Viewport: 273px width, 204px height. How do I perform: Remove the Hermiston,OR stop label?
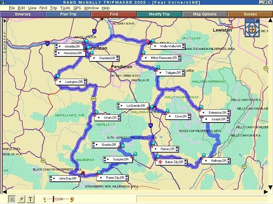point(56,52)
